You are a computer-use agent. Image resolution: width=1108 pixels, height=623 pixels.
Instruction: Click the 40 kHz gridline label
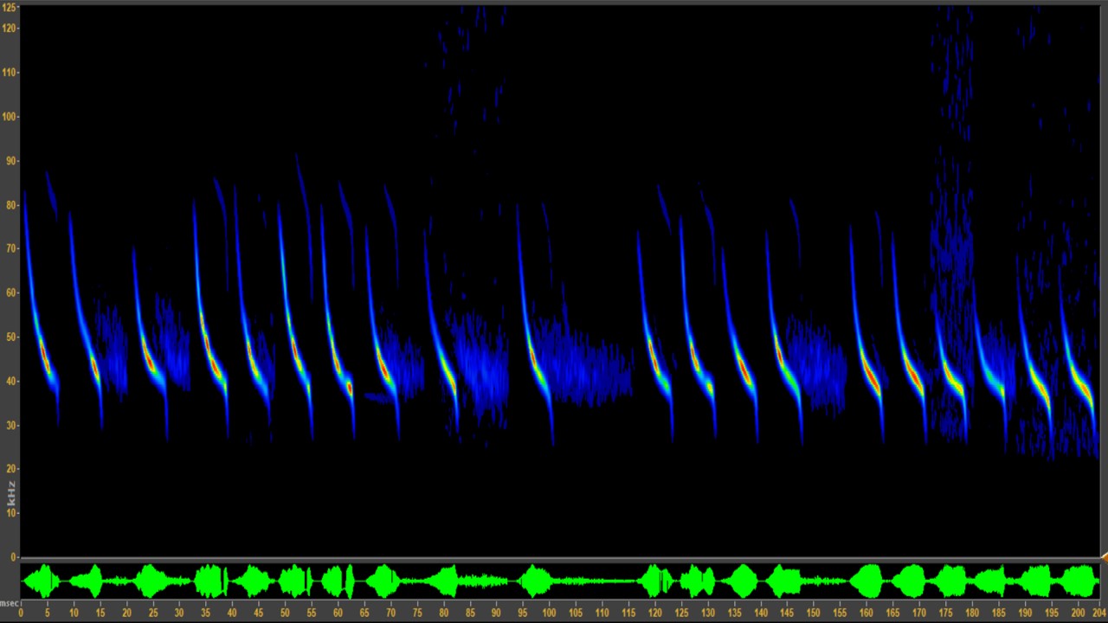[x=12, y=381]
